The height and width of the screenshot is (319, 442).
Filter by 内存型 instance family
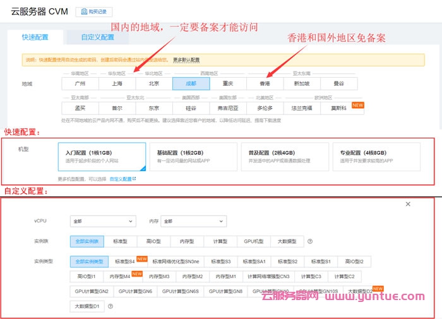187,241
